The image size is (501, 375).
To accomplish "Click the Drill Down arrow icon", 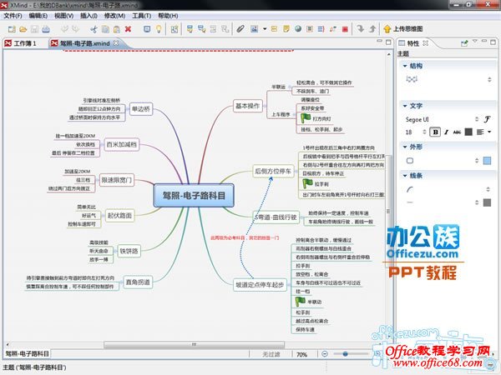I will pyautogui.click(x=361, y=29).
